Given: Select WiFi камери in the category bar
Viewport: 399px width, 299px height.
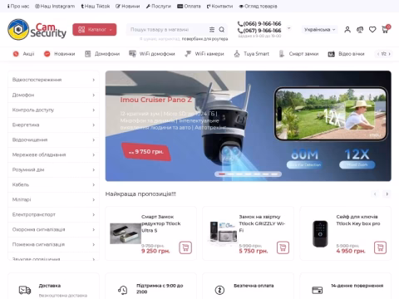Looking at the screenshot, I should coord(204,54).
